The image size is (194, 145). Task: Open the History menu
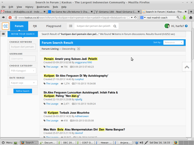click(29, 7)
